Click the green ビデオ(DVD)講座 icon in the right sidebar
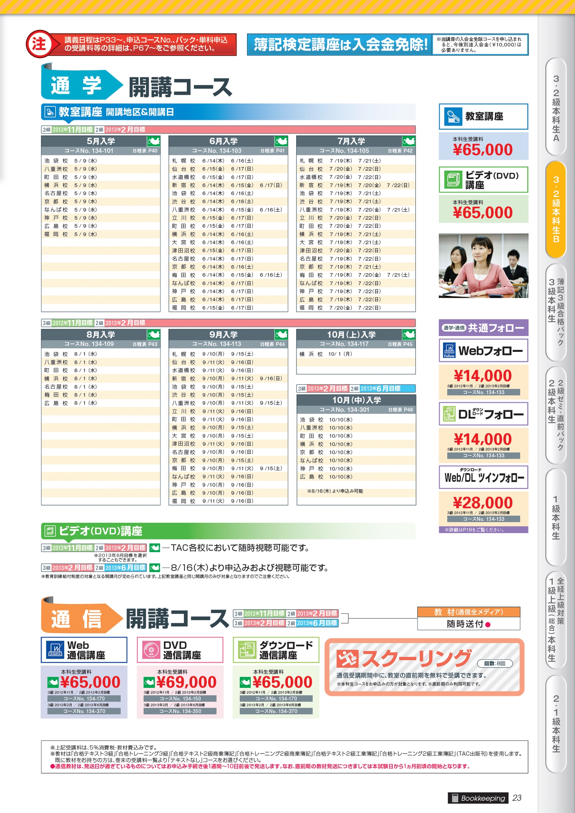The image size is (575, 813). tap(453, 180)
